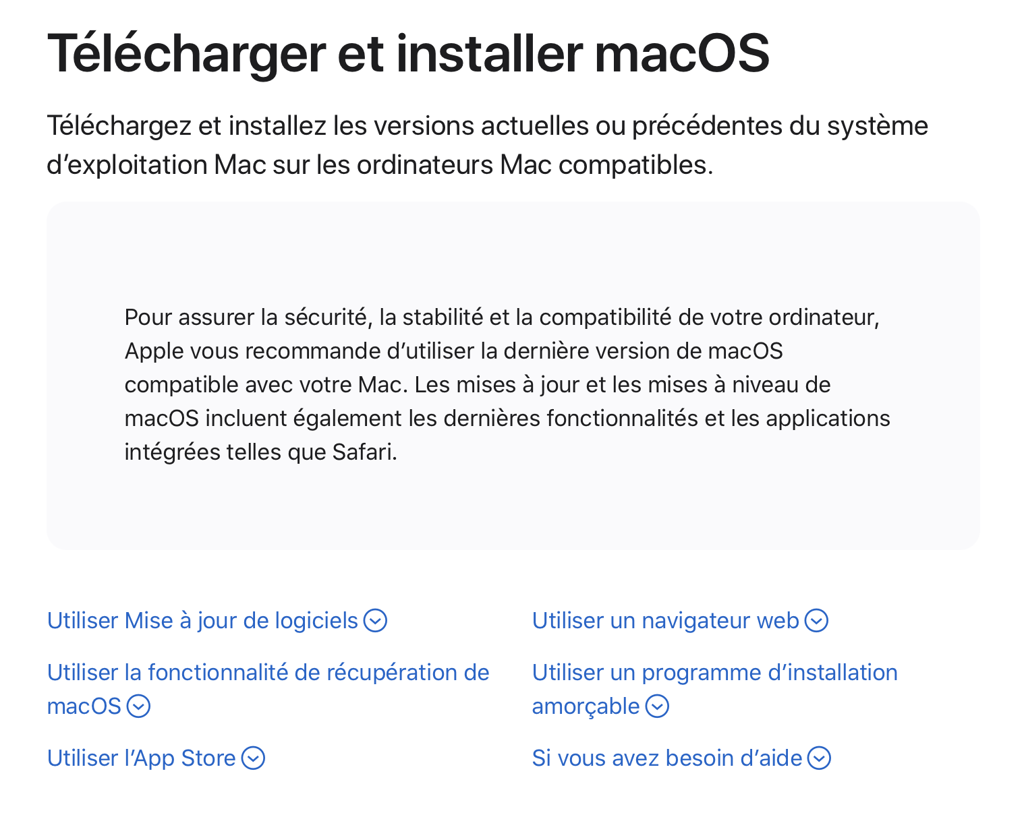
Task: Open 'Utiliser la fonctionnalité de récupération de macOS'
Action: pos(268,672)
